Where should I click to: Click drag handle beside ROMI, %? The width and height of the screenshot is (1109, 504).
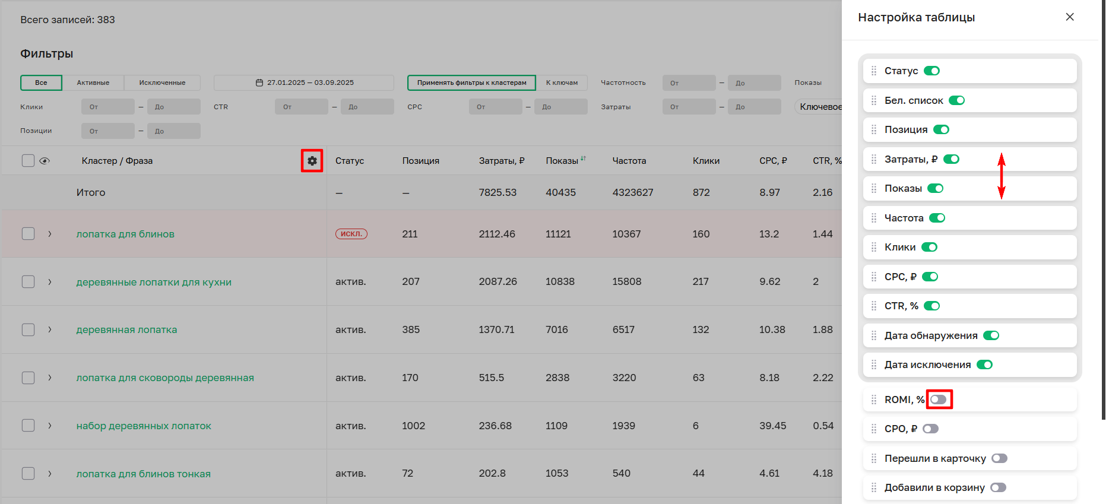pyautogui.click(x=873, y=400)
